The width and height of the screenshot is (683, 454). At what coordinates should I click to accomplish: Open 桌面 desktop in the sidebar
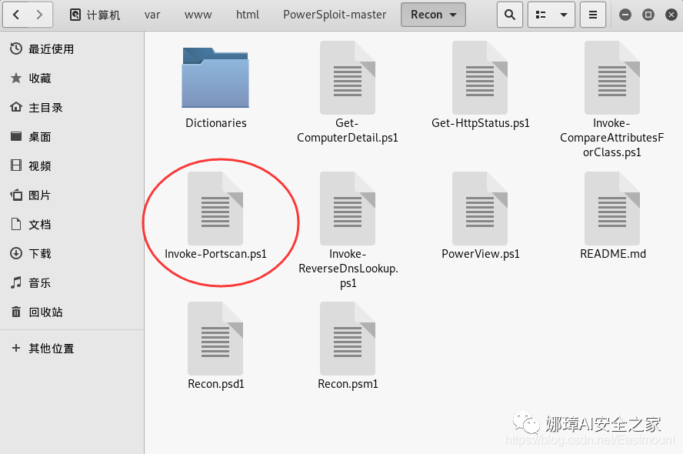click(72, 136)
